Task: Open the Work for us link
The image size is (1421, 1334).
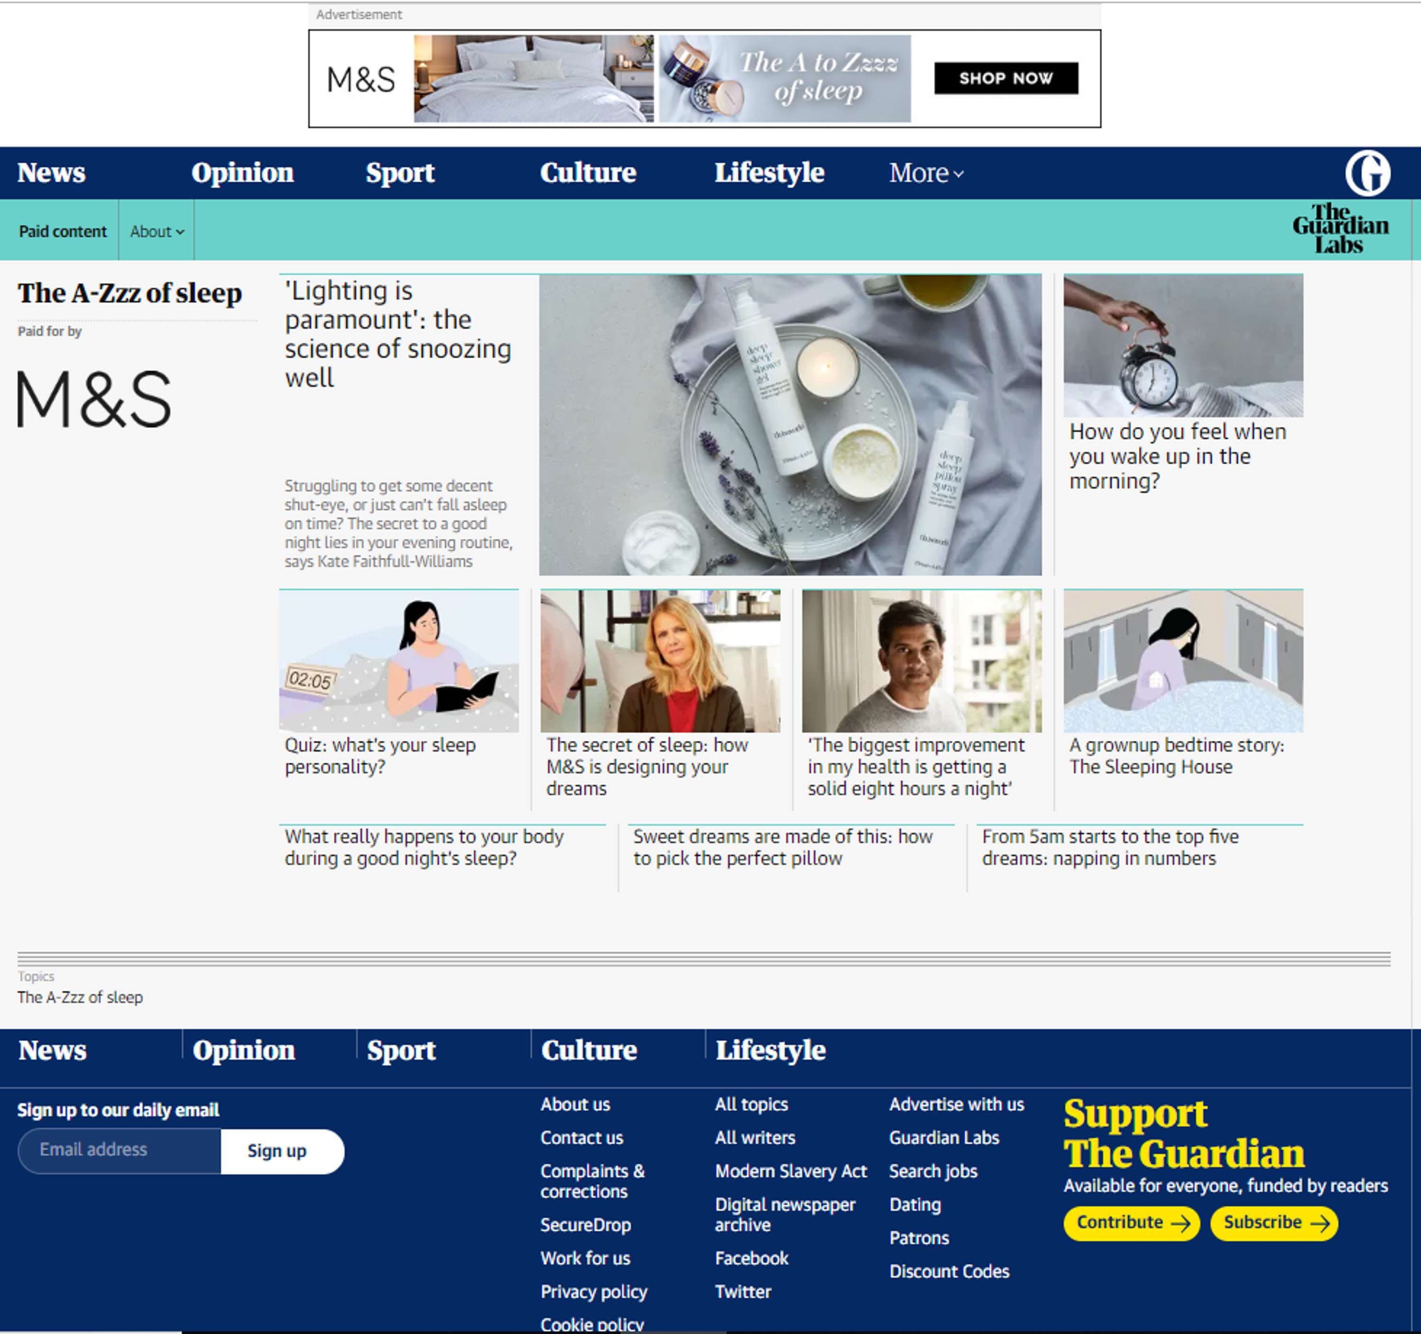Action: (585, 1259)
